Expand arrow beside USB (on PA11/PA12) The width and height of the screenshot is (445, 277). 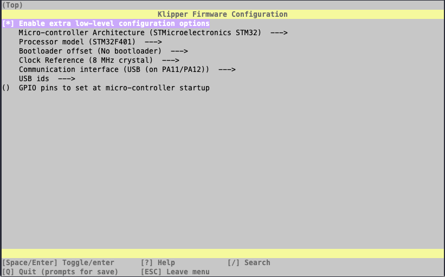227,70
